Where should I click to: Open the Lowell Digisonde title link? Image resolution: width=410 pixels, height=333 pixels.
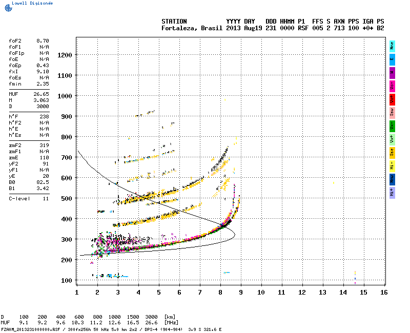[32, 3]
